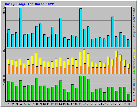The height and width of the screenshot is (107, 137).
Task: Click the 'Pages / Files / Hits' legend
Action: coord(134,22)
